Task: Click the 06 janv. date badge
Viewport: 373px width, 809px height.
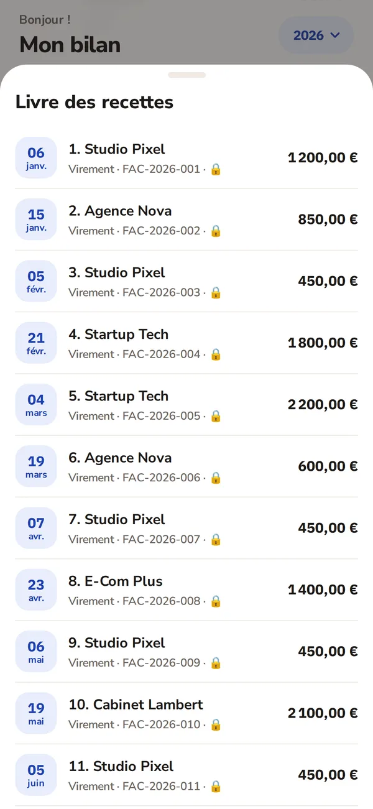Action: [x=36, y=158]
